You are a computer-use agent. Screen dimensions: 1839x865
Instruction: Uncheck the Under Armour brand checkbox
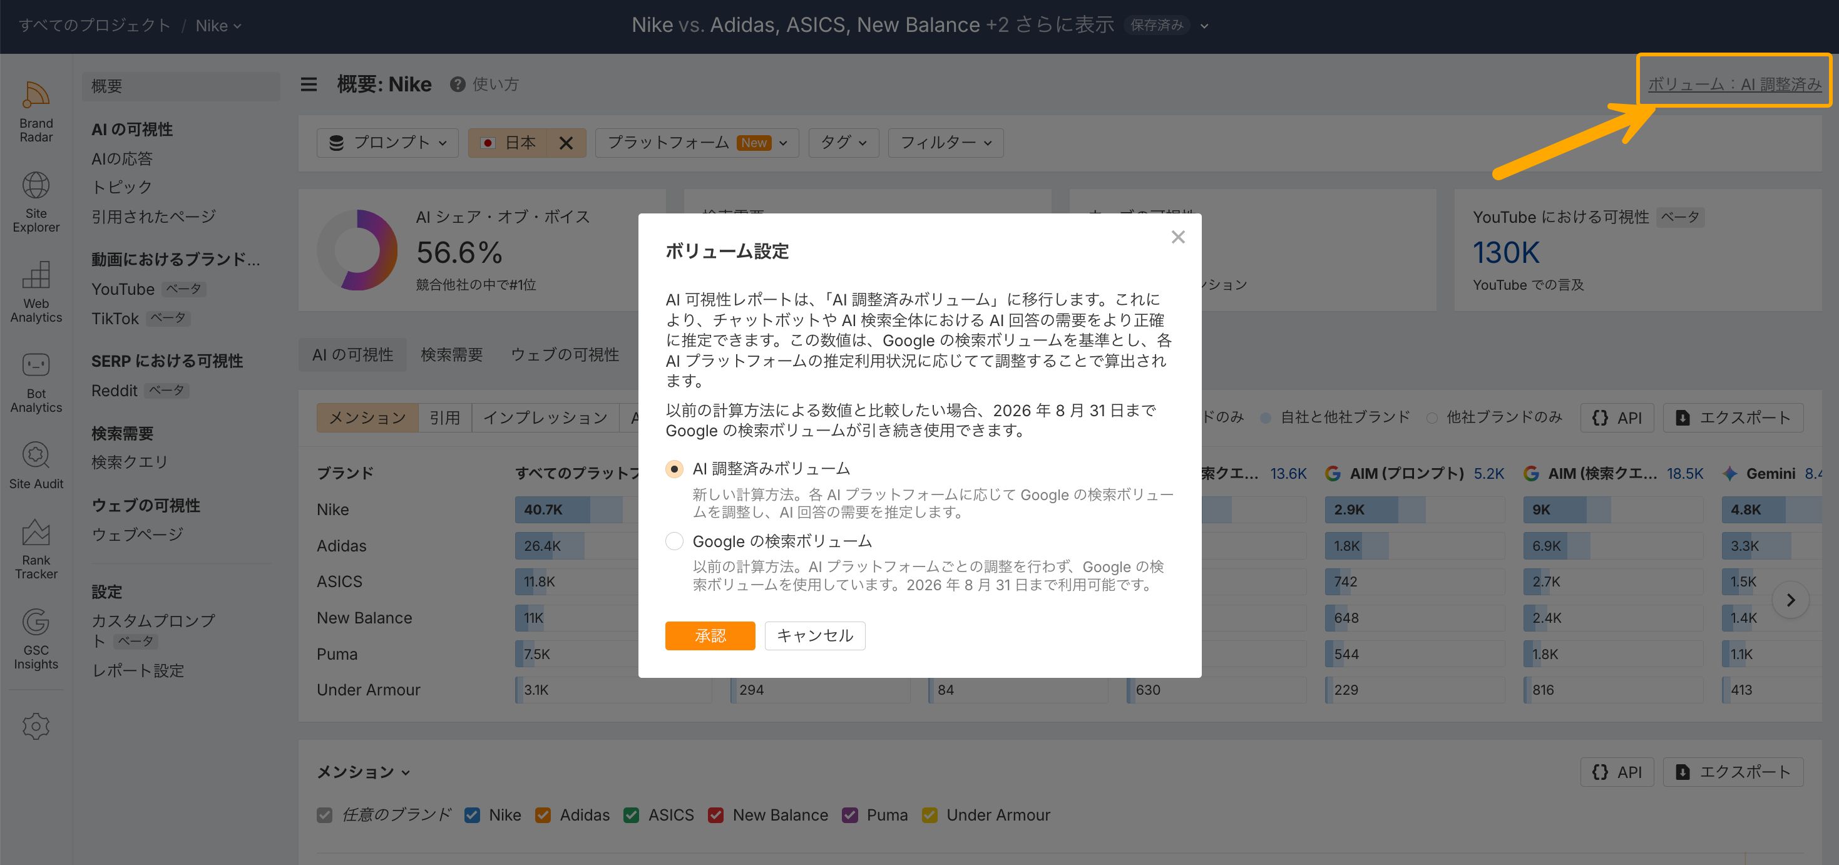tap(930, 815)
